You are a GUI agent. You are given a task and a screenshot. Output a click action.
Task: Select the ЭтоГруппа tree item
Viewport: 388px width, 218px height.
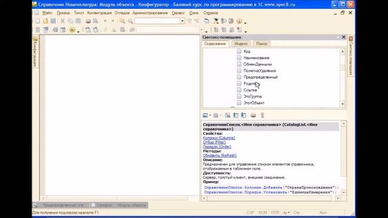click(252, 96)
